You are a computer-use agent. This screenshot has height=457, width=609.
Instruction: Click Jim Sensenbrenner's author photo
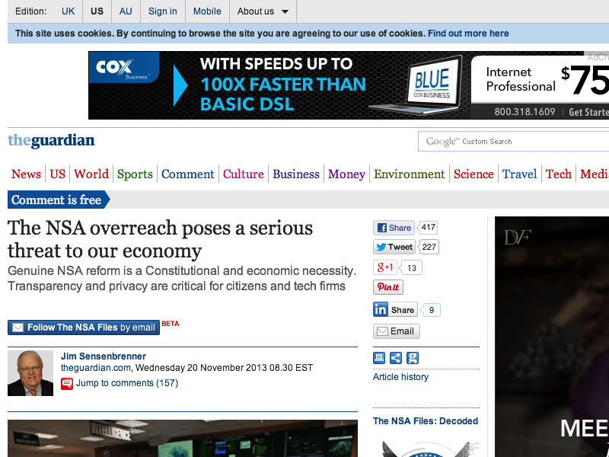30,373
